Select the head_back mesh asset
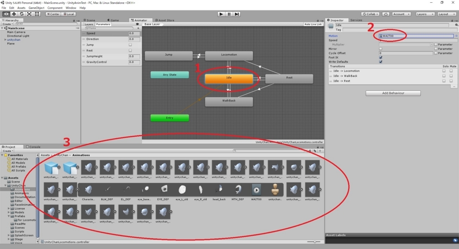Viewport: 459px width, 249px height. coord(219,190)
